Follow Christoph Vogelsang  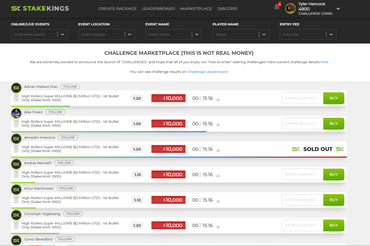(x=73, y=214)
